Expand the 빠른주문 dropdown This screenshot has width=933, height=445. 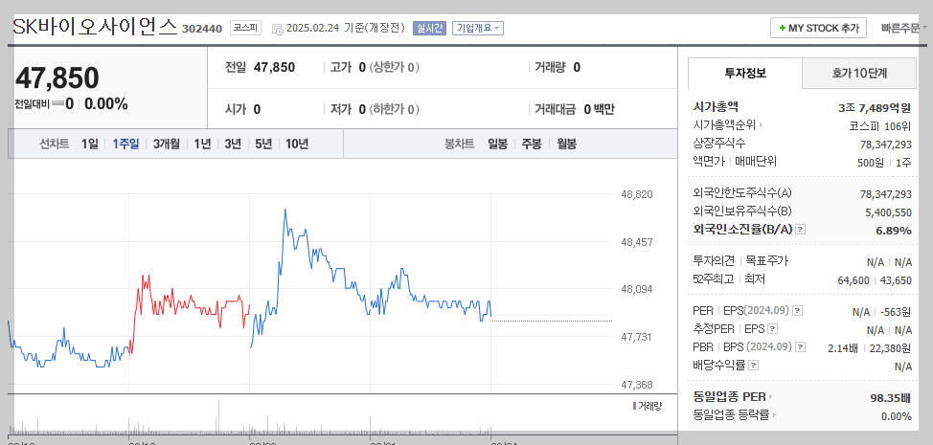point(904,28)
